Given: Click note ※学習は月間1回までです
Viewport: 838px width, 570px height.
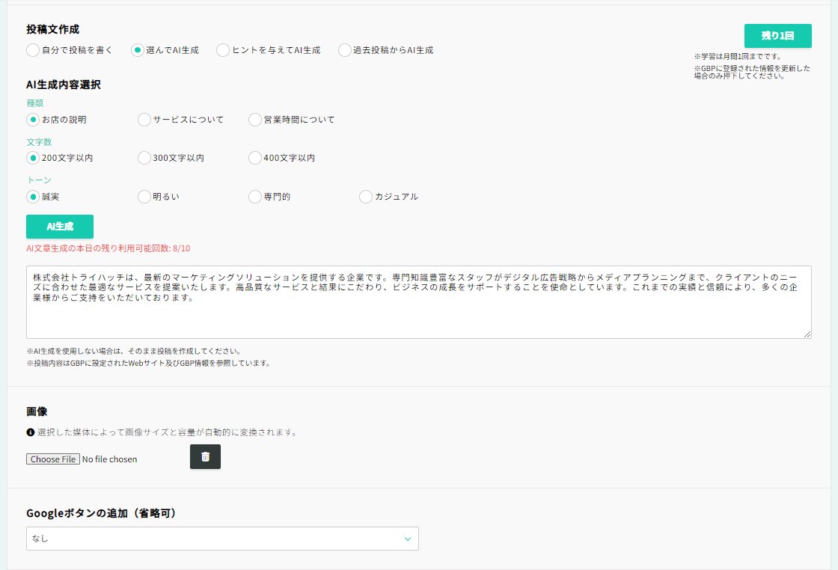Looking at the screenshot, I should pos(738,57).
